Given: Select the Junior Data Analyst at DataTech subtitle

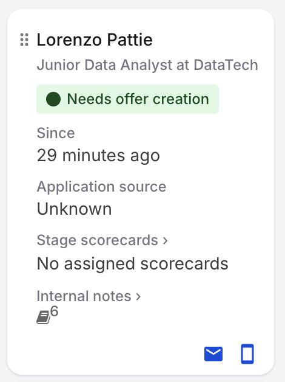Looking at the screenshot, I should pos(147,65).
